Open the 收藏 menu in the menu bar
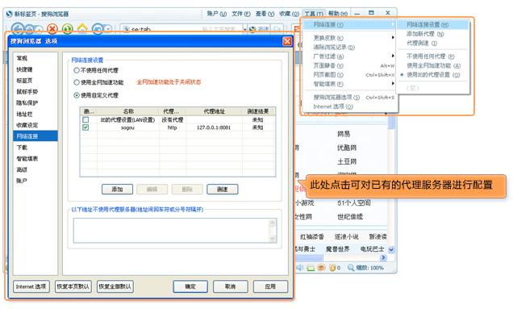Image resolution: width=513 pixels, height=309 pixels. click(289, 14)
